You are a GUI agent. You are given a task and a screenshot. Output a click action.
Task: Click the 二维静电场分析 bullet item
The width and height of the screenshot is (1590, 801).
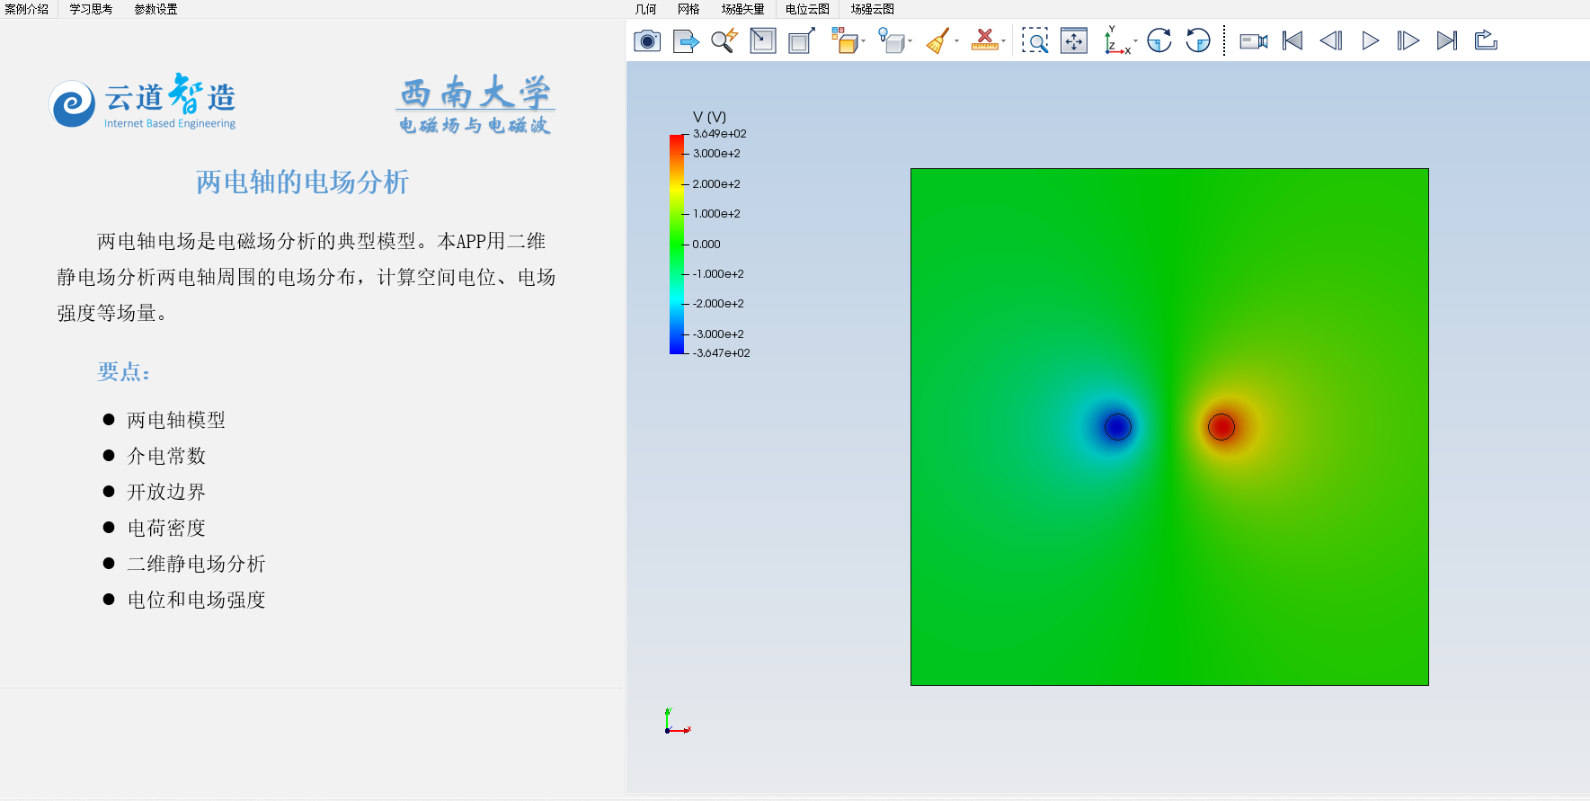pos(196,564)
